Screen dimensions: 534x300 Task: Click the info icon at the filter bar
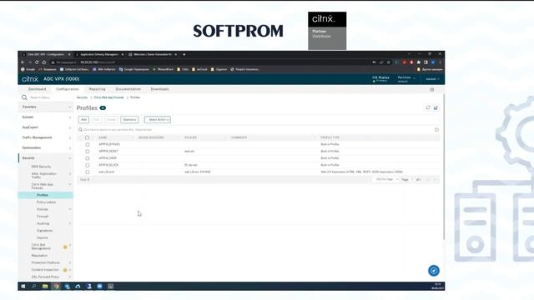coord(436,130)
